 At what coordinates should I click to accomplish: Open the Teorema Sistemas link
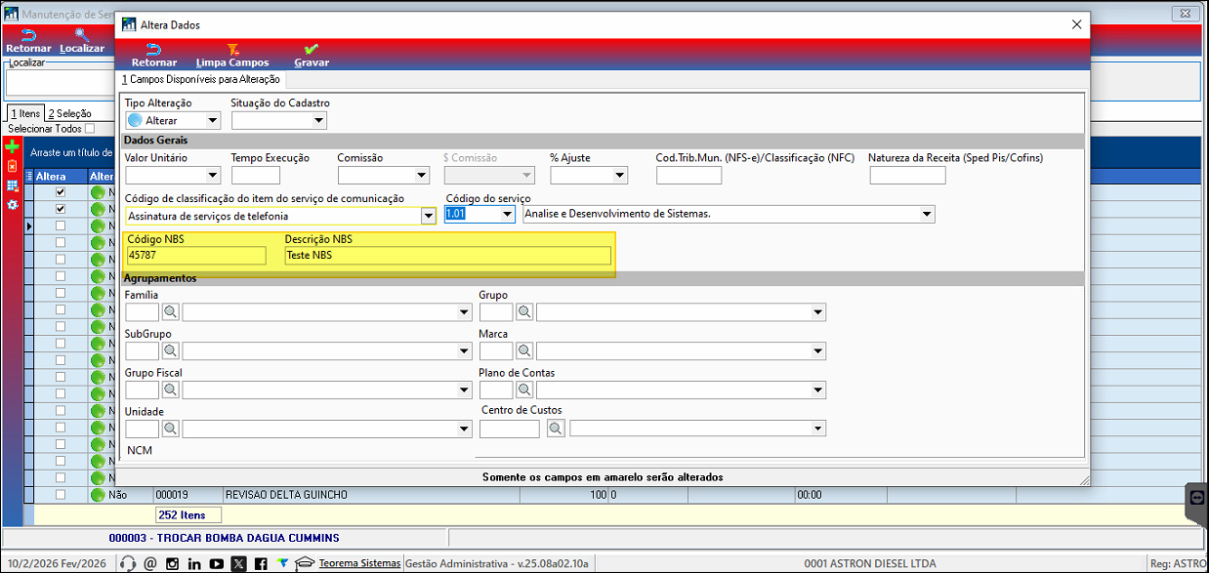[359, 563]
